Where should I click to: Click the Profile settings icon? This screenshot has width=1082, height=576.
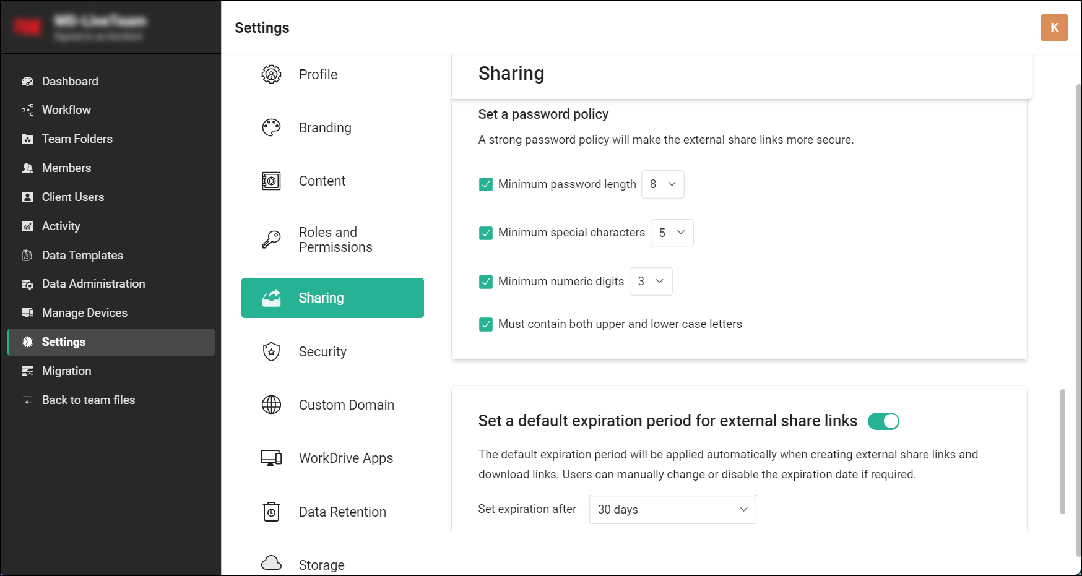pyautogui.click(x=271, y=74)
